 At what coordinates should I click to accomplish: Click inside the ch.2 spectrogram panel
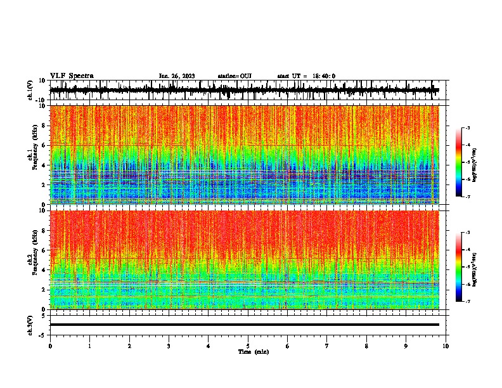pos(244,260)
